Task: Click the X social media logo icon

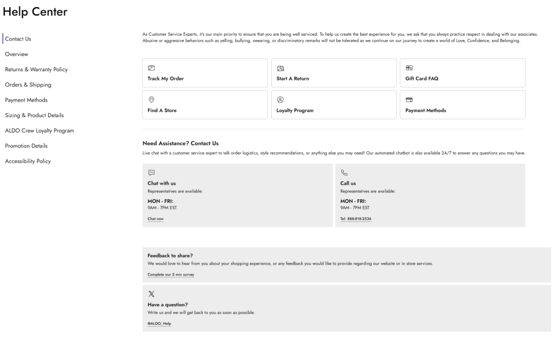Action: click(151, 294)
